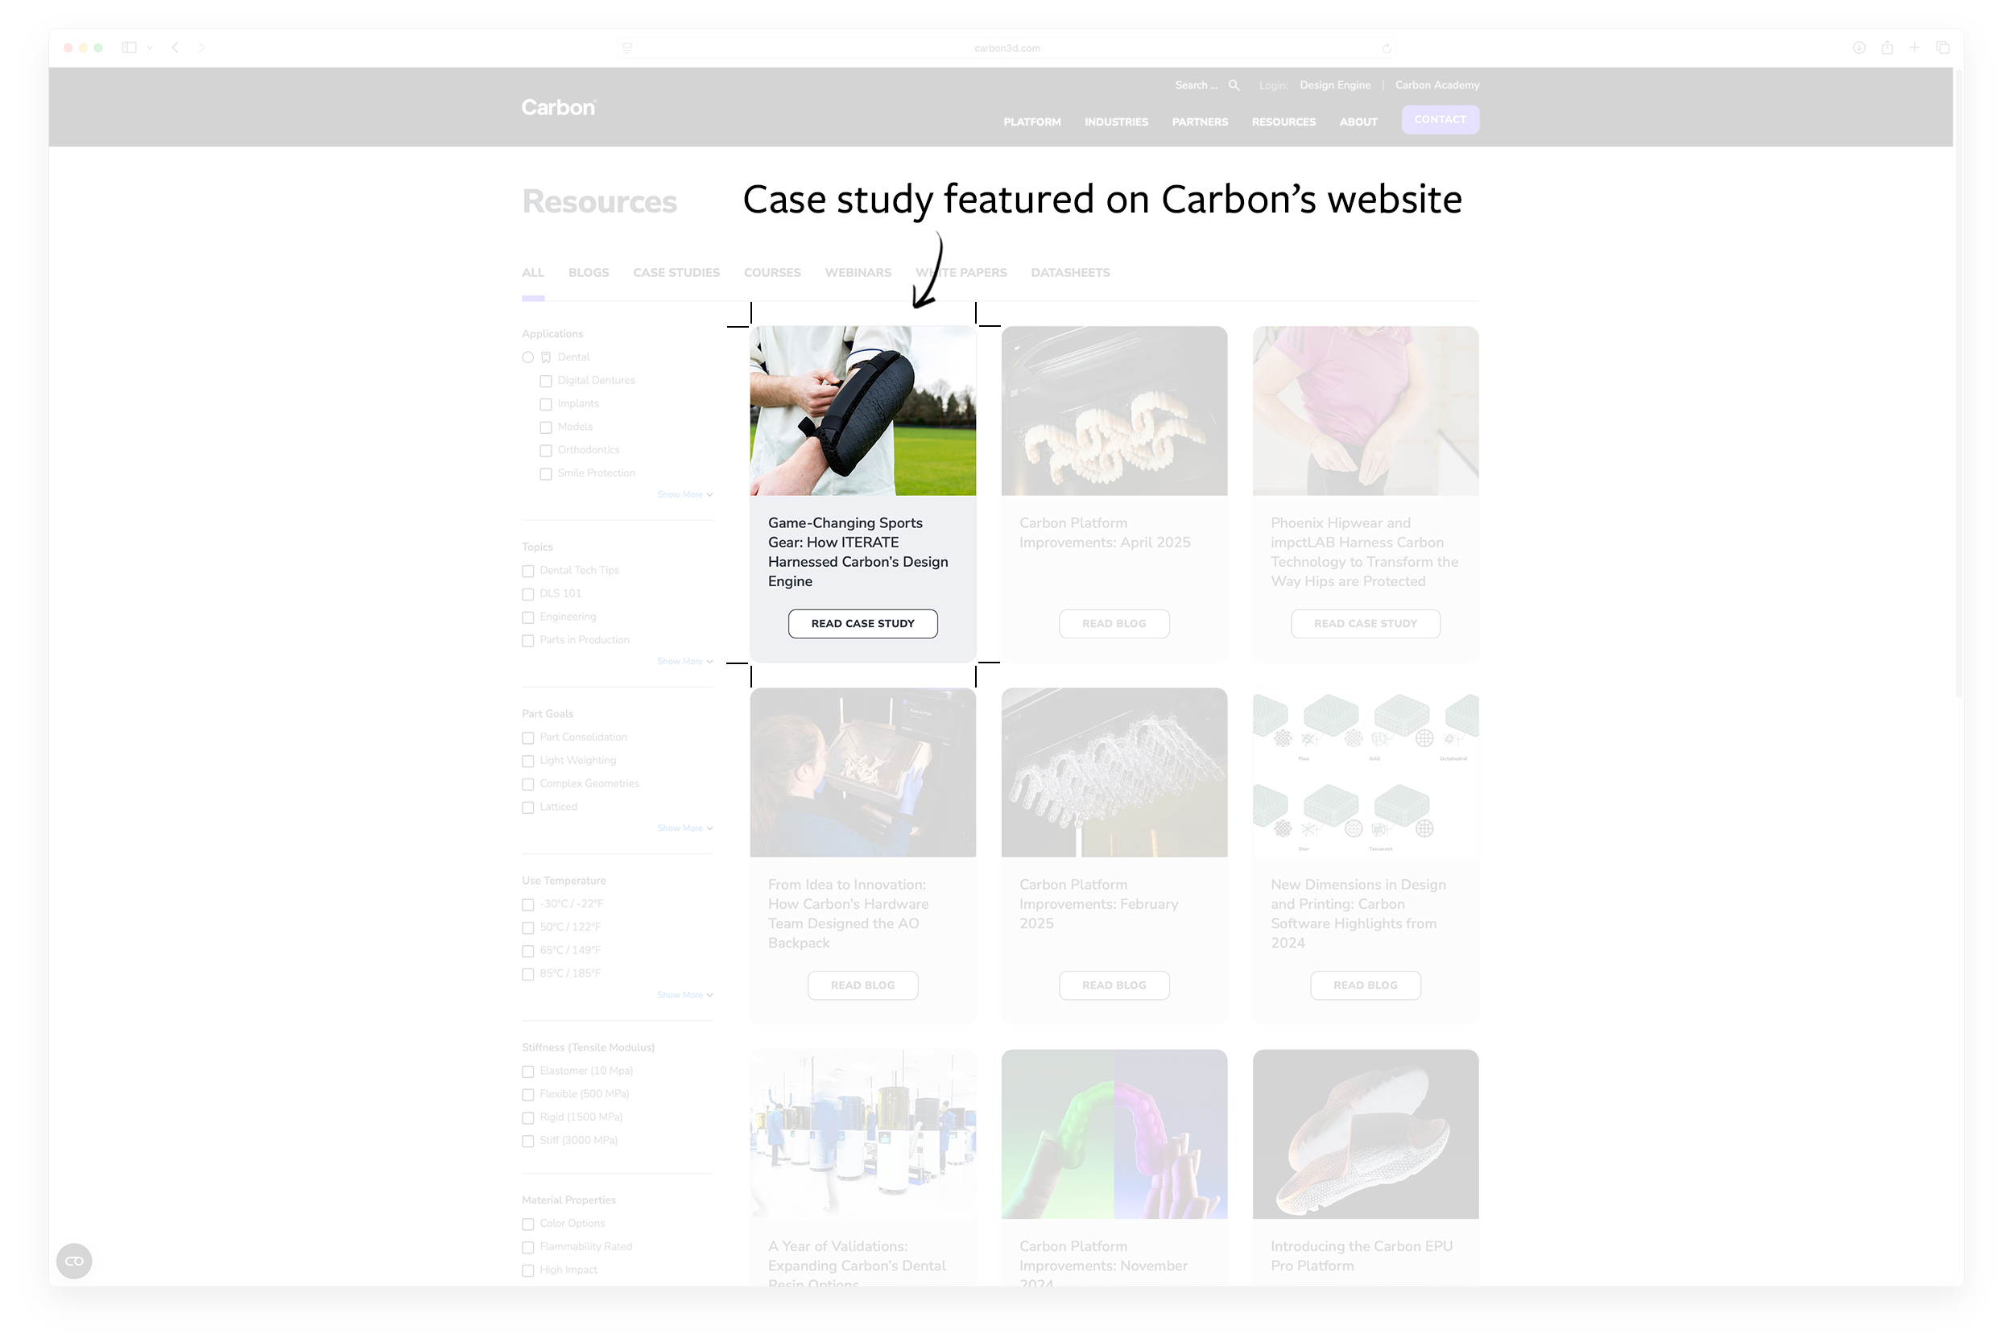2013x1342 pixels.
Task: Open the browser downloads icon
Action: coord(1859,48)
